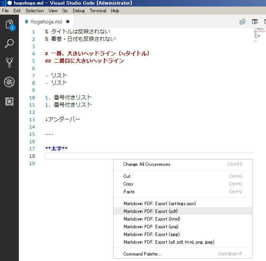Select Markdown PDF: Export (all: pdf, html, png, jpeg)

tap(183, 242)
